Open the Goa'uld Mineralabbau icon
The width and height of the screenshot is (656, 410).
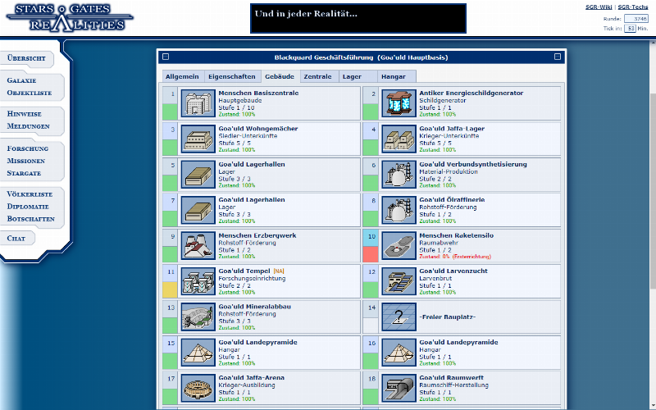pos(196,316)
